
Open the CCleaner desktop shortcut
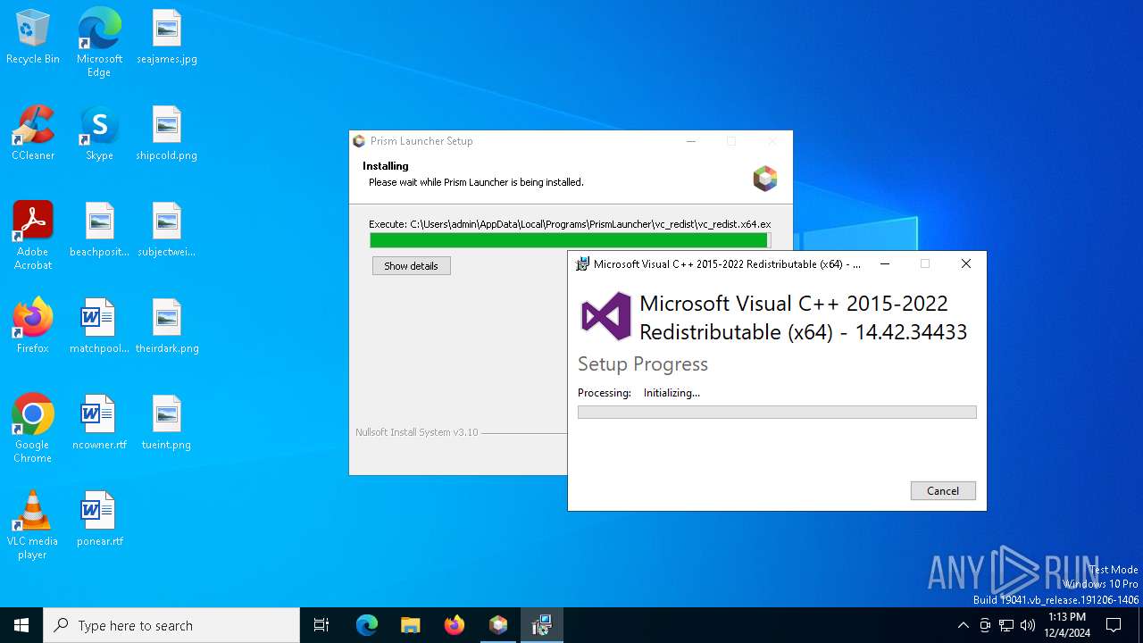(33, 134)
